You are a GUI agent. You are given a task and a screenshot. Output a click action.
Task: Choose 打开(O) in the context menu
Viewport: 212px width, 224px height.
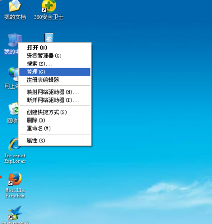[55, 48]
